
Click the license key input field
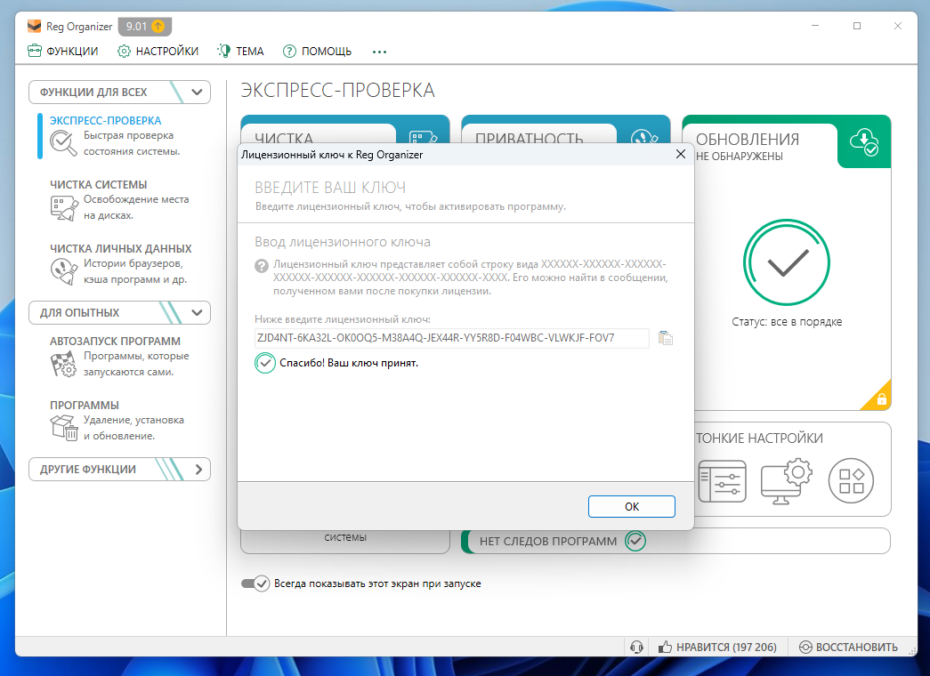point(451,338)
